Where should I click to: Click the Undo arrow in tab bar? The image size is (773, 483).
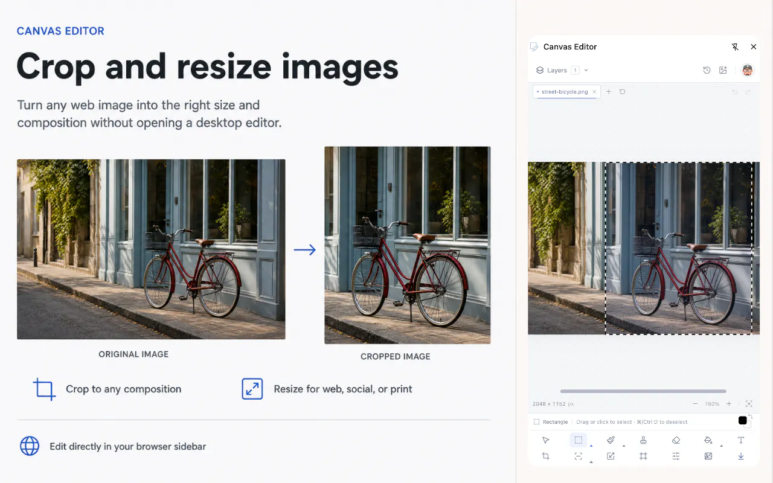pyautogui.click(x=735, y=92)
